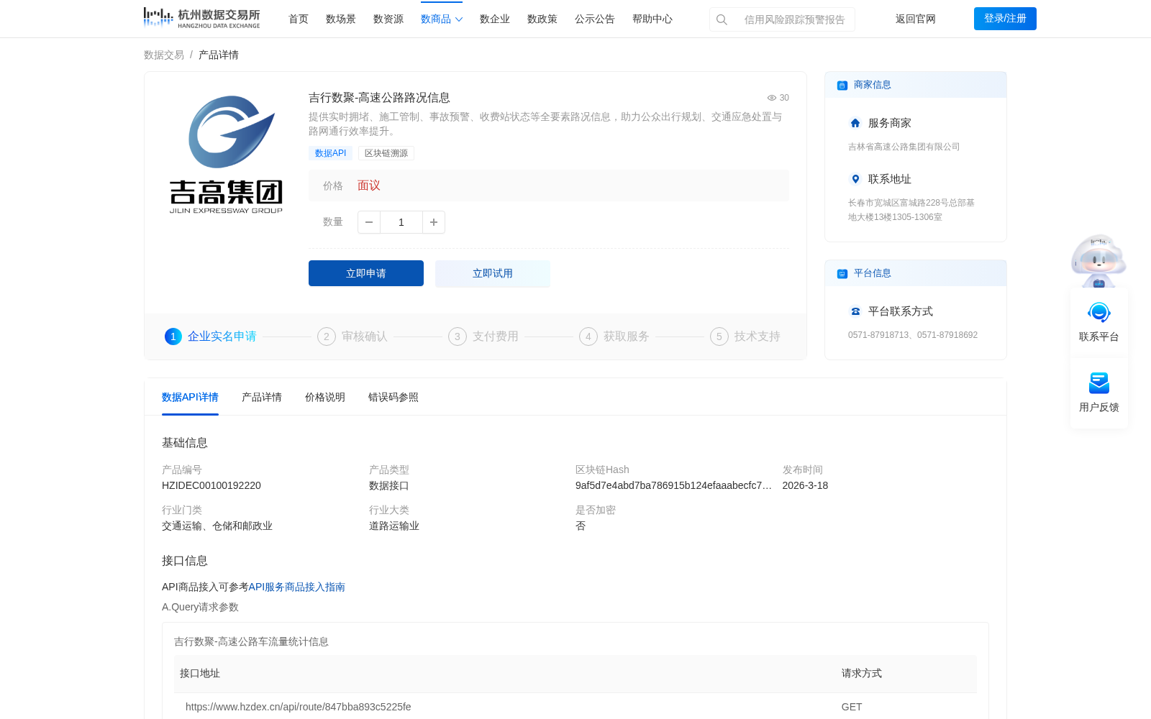The width and height of the screenshot is (1151, 719).
Task: Click product number HZIDEC00100192220
Action: click(x=211, y=485)
